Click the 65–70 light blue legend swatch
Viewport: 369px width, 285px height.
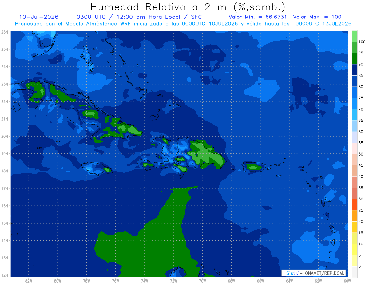(x=355, y=115)
